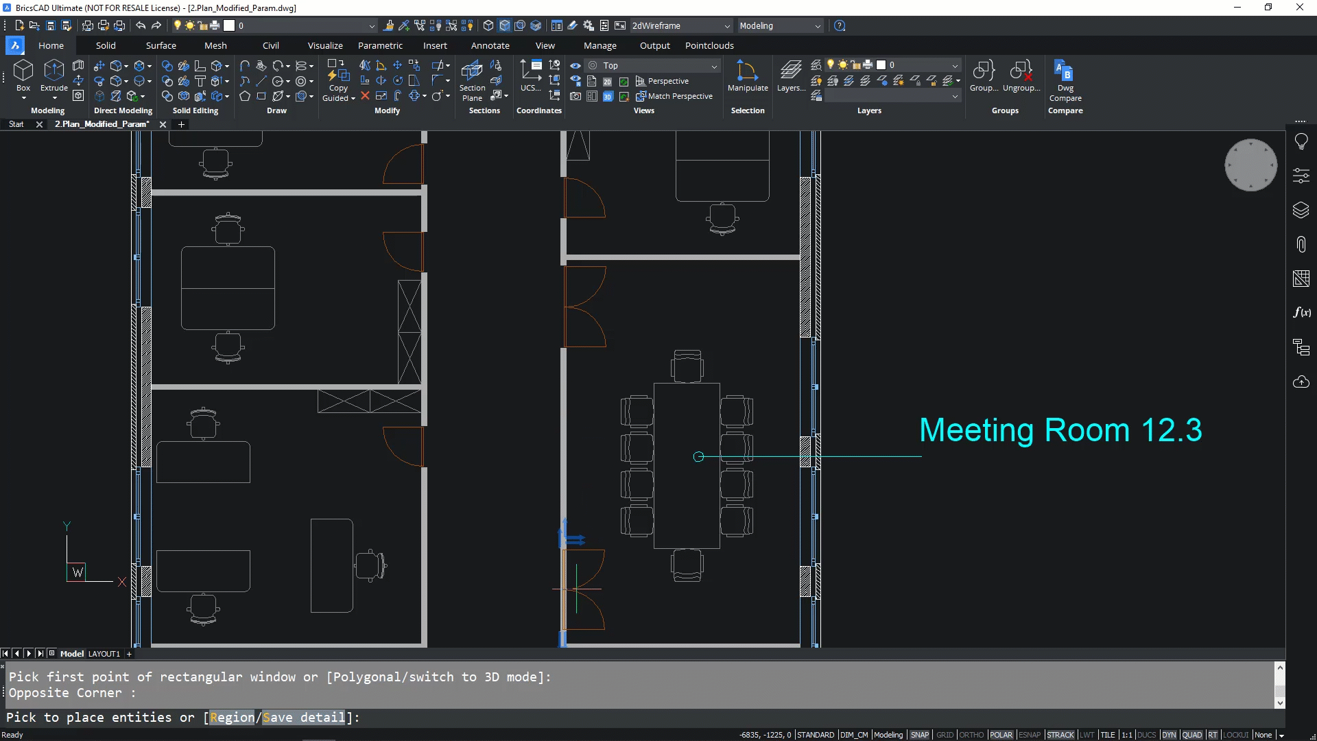Open the Dwg Compare tool
1317x741 pixels.
click(x=1065, y=71)
